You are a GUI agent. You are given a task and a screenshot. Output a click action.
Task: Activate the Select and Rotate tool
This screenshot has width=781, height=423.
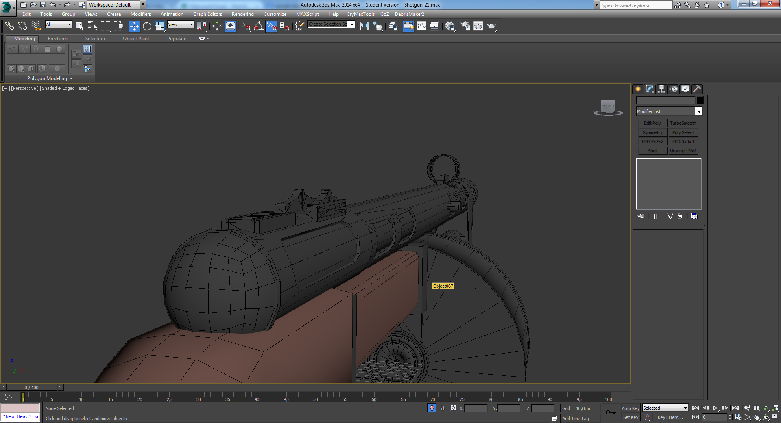(x=147, y=26)
